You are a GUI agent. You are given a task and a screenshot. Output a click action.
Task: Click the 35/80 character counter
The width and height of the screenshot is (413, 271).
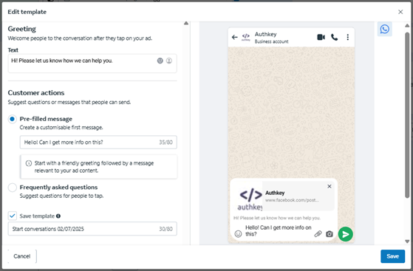[x=165, y=143]
